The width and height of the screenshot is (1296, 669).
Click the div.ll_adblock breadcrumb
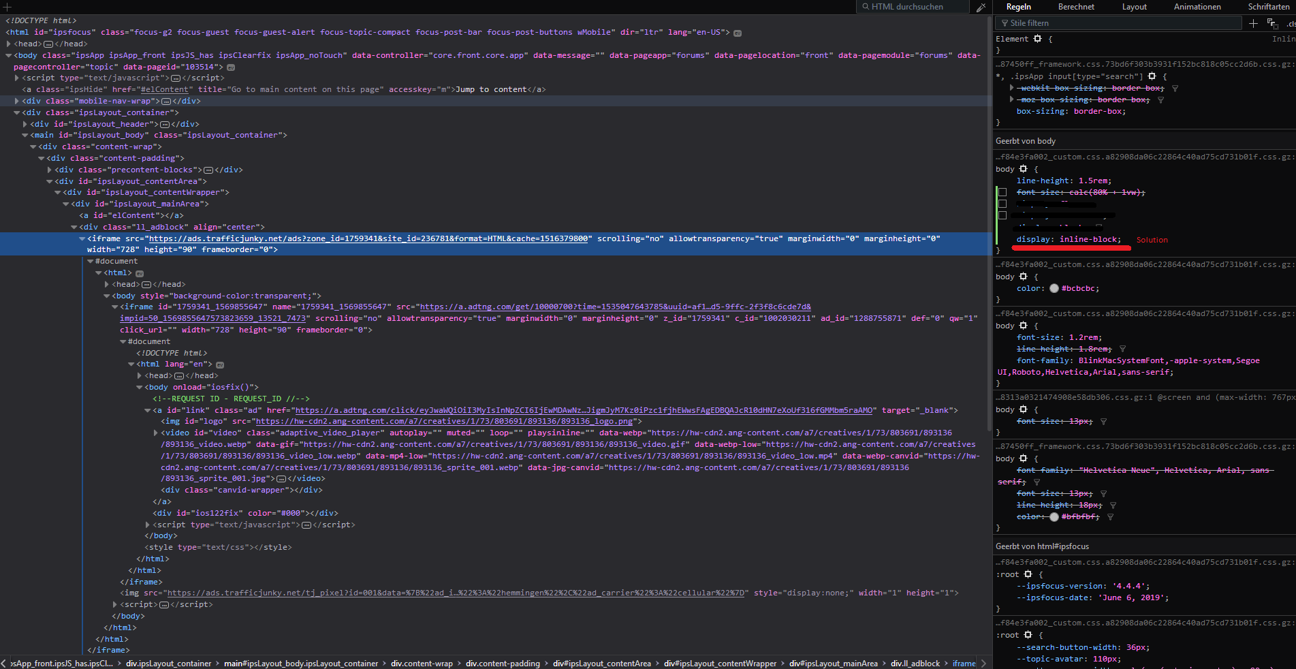pyautogui.click(x=915, y=664)
